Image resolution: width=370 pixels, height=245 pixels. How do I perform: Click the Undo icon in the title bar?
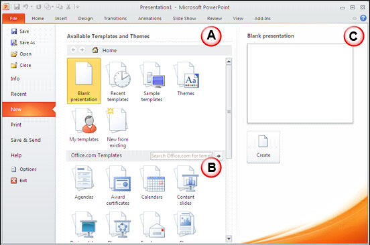25,7
